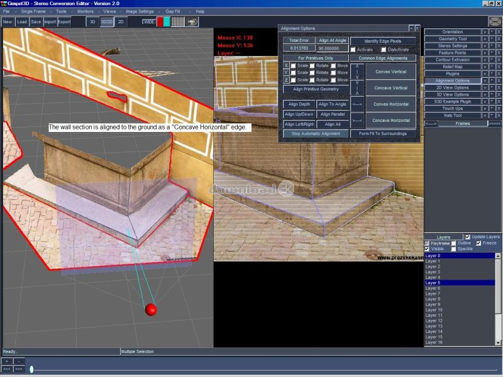Expand Stereo Settings with the v button
Screen dimensions: 503x377
tap(485, 46)
